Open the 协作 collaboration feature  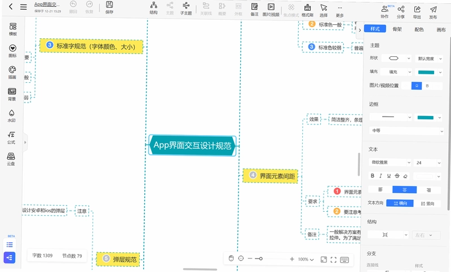pos(384,12)
